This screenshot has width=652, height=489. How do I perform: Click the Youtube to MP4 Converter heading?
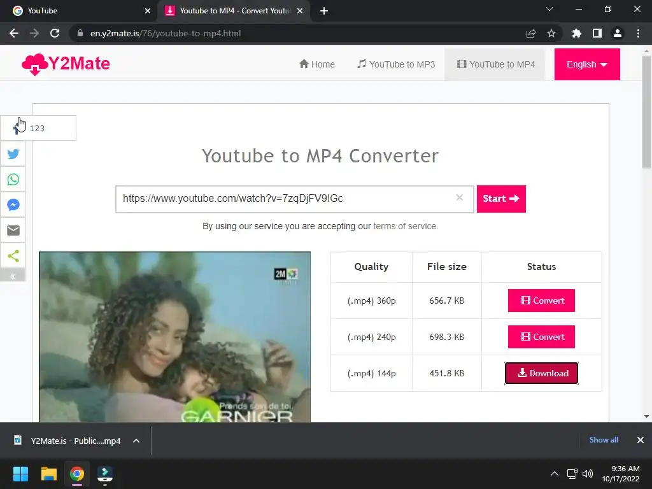click(x=320, y=156)
